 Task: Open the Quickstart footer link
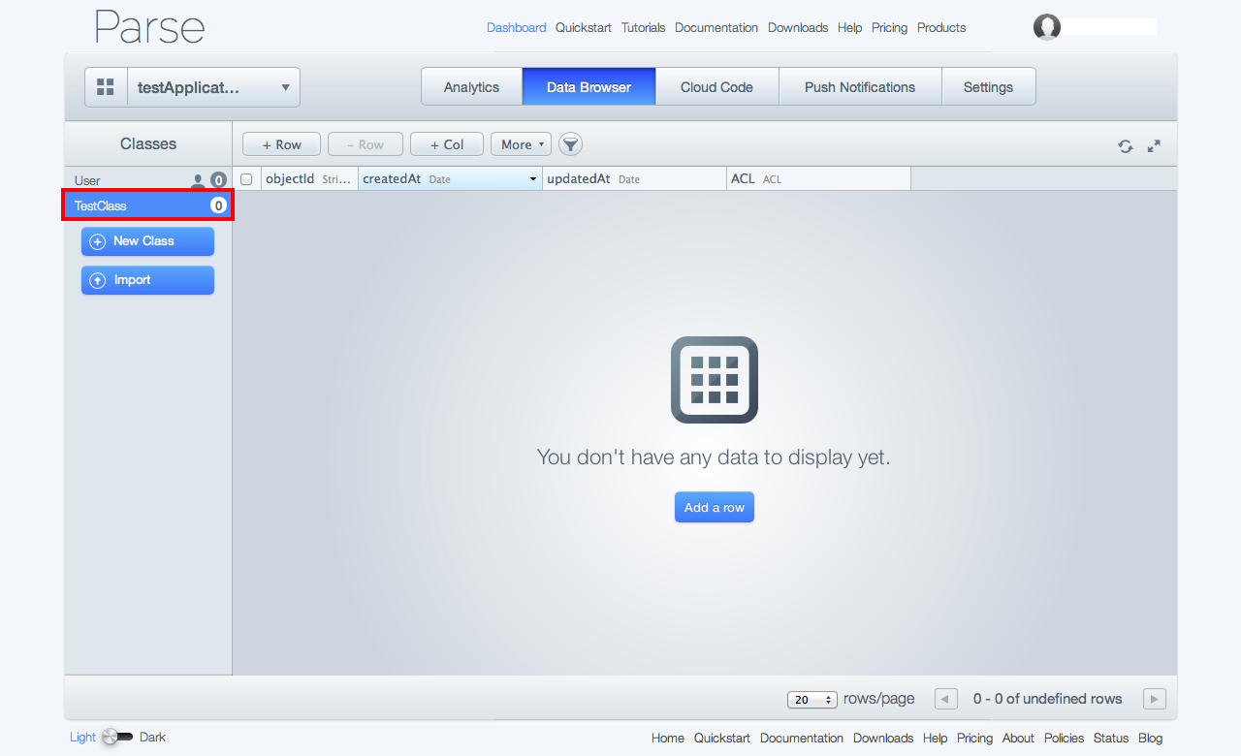tap(722, 738)
